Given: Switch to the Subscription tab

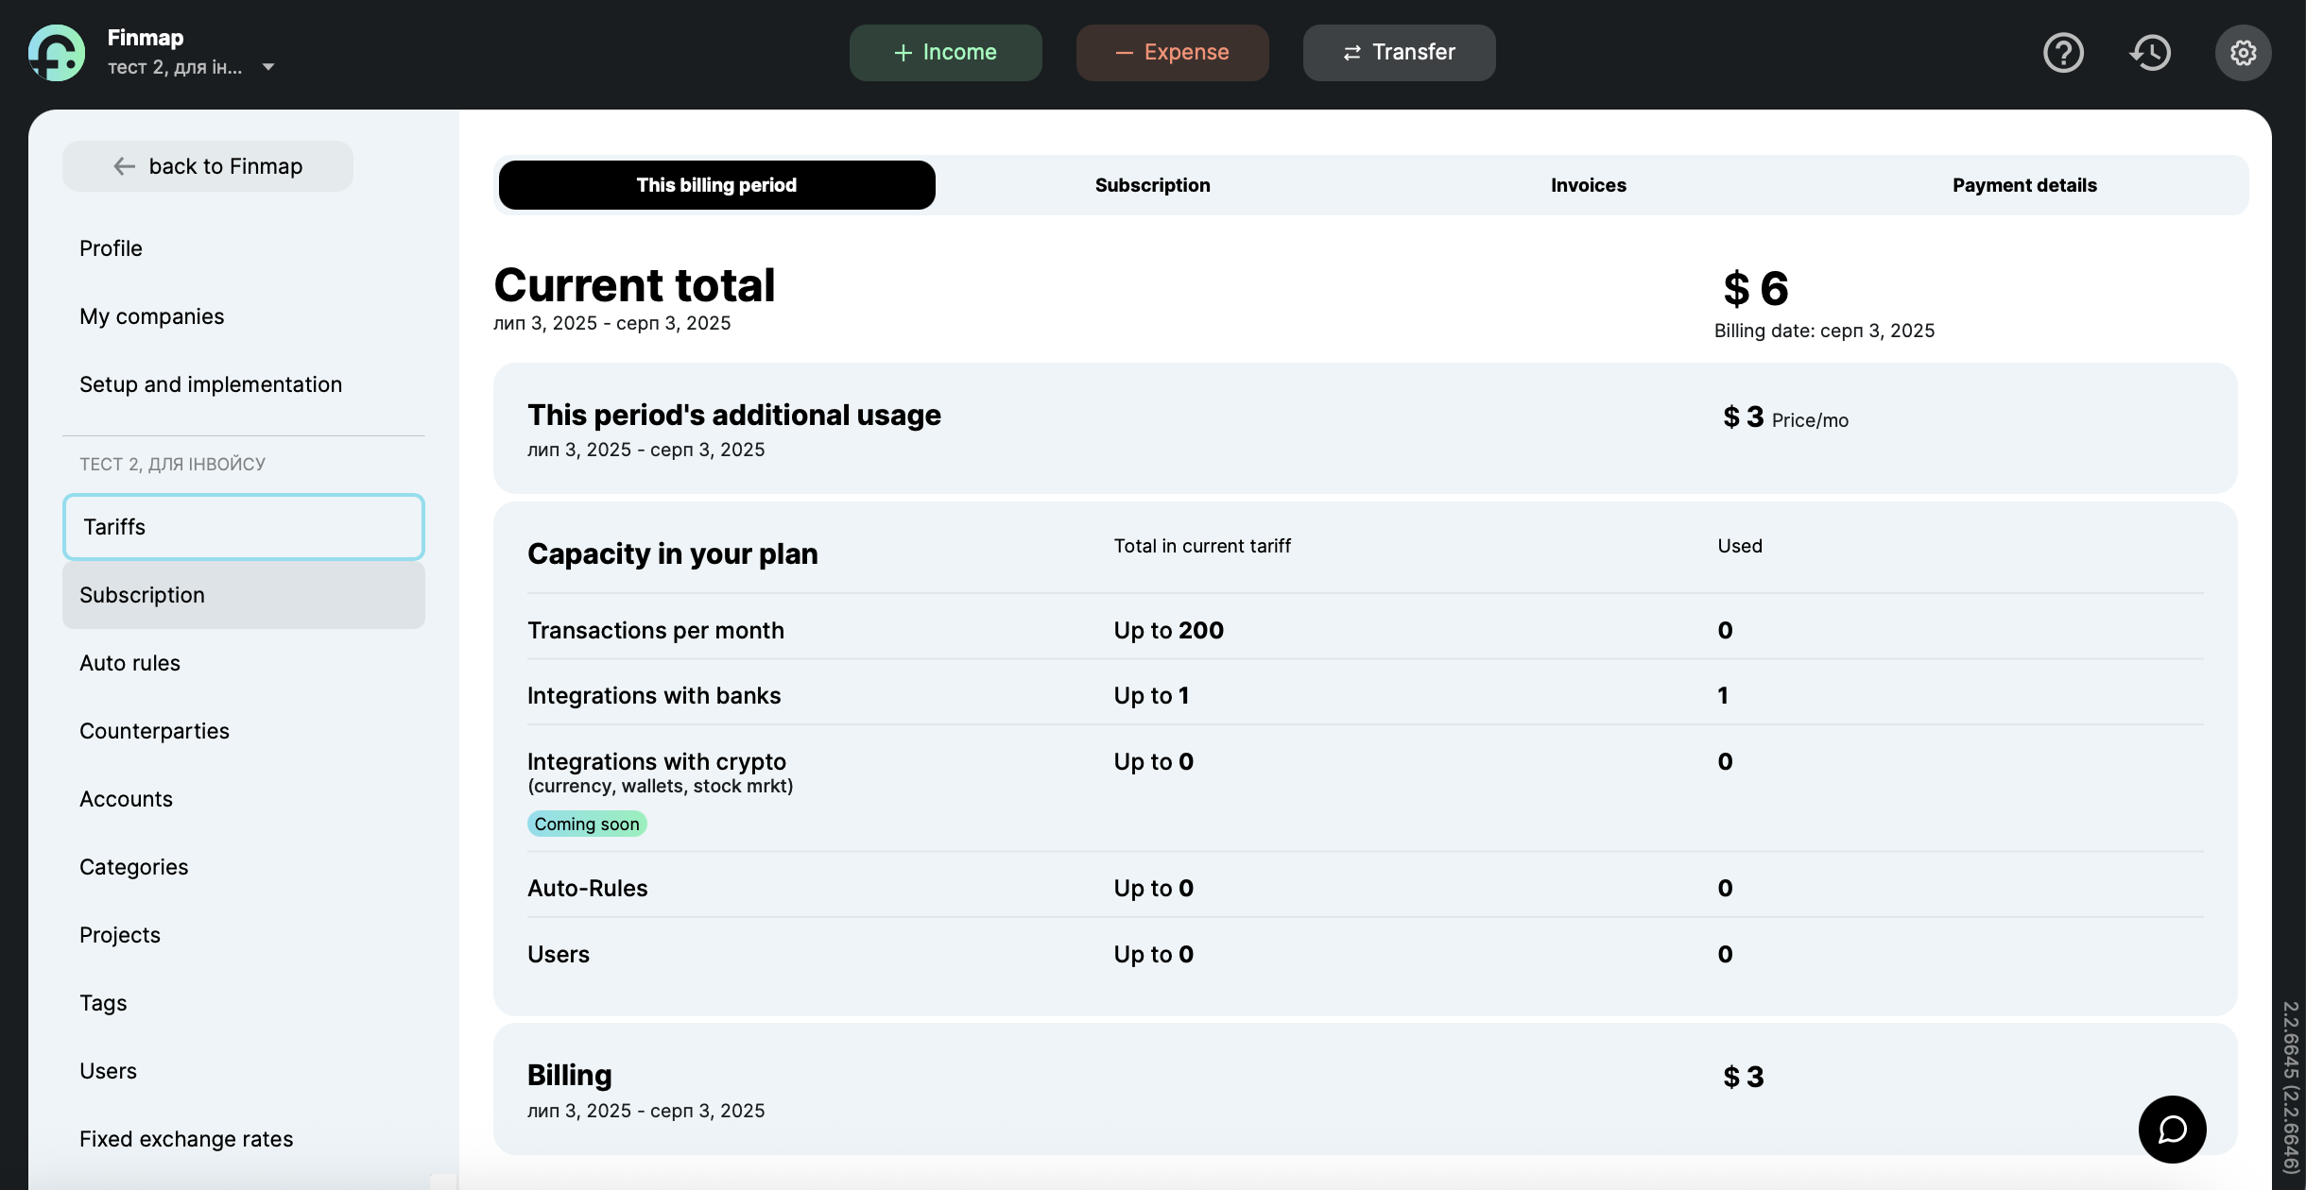Looking at the screenshot, I should click(1152, 185).
